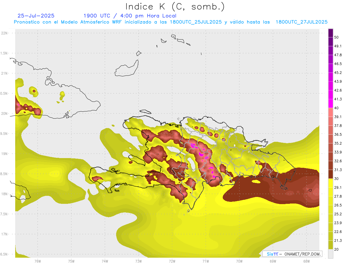Pick the magenta swatch between 40 and 41.3
The height and width of the screenshot is (265, 344).
click(331, 103)
